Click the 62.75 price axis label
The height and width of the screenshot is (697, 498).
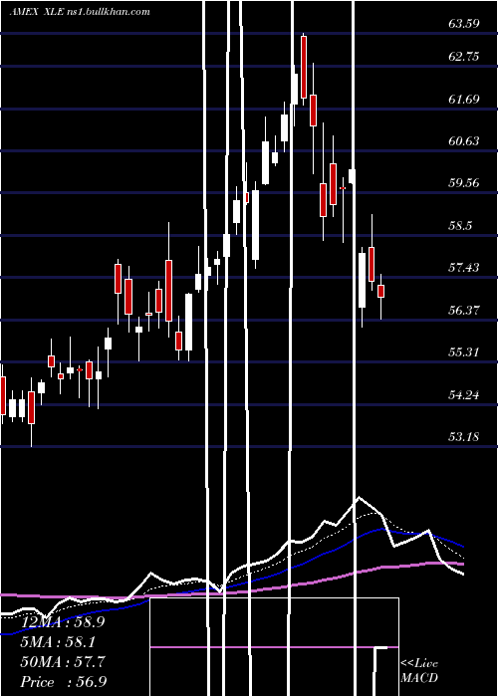click(464, 57)
